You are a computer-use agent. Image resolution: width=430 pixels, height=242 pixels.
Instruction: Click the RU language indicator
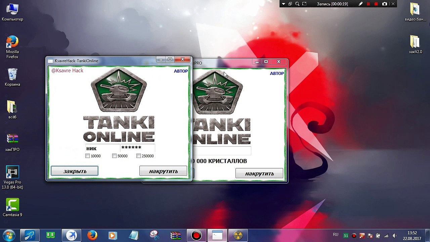(336, 235)
